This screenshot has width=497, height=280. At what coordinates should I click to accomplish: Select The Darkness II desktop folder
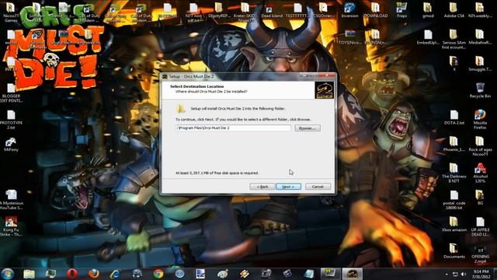(x=454, y=173)
